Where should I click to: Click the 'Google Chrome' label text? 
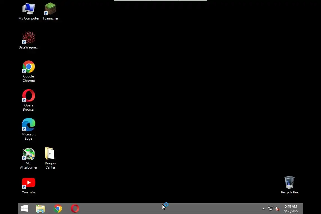click(29, 78)
